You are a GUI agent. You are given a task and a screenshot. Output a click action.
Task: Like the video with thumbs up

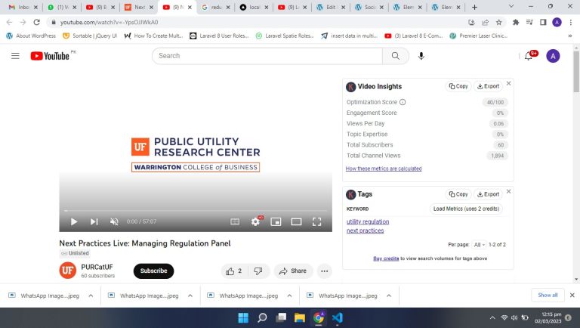tap(234, 271)
